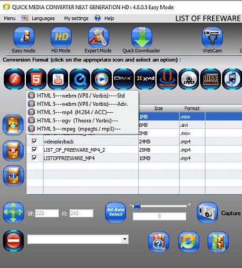Click the .avi format cell

click(x=192, y=125)
